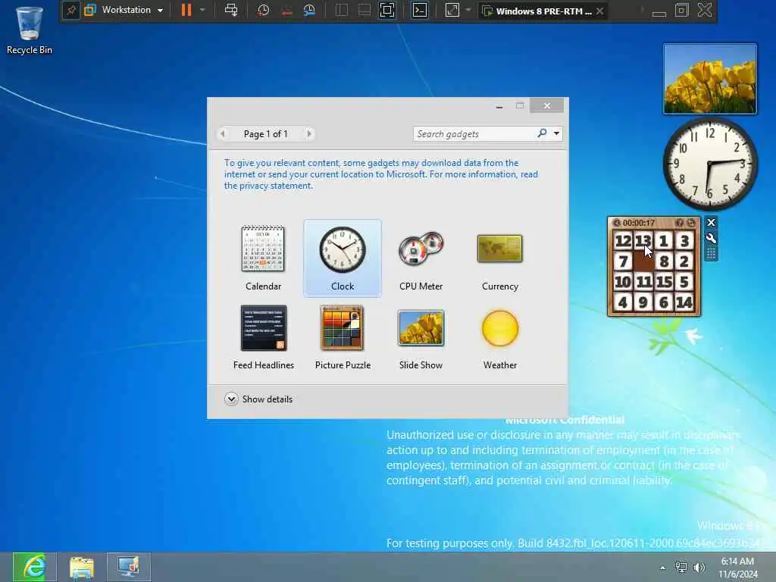Viewport: 776px width, 582px height.
Task: Expand Show details section
Action: 258,399
